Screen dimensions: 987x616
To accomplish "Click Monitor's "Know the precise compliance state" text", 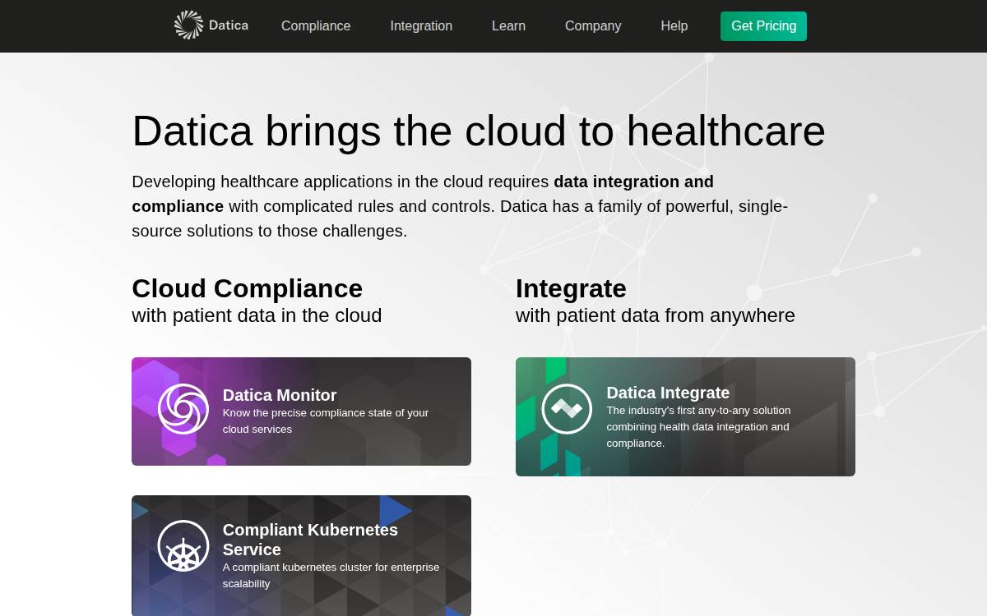I will (x=326, y=421).
